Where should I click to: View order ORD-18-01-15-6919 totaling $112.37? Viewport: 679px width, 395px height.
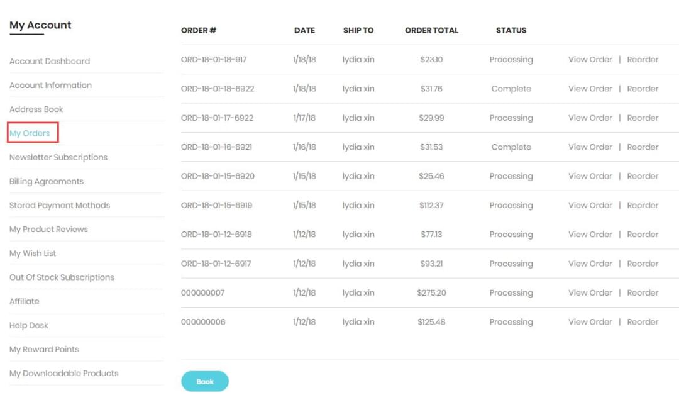(590, 205)
